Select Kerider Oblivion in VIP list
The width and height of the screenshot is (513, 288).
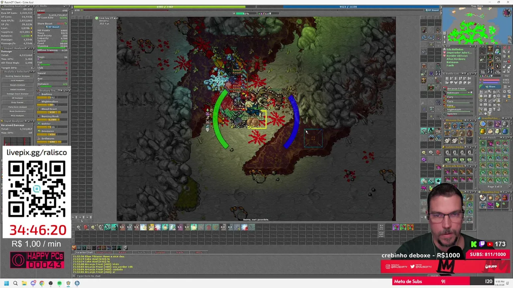[456, 56]
